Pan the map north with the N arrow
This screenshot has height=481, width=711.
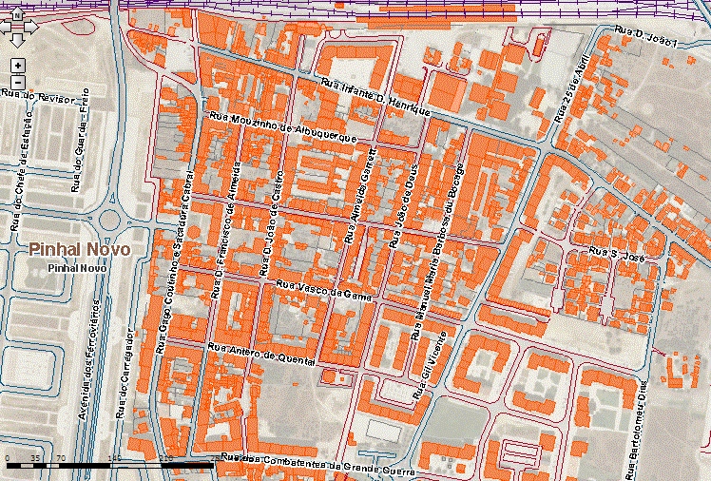tap(19, 16)
